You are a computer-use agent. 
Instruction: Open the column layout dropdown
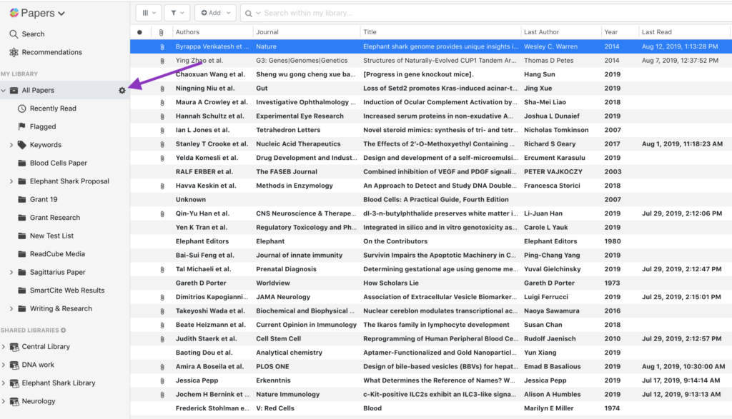coord(148,13)
